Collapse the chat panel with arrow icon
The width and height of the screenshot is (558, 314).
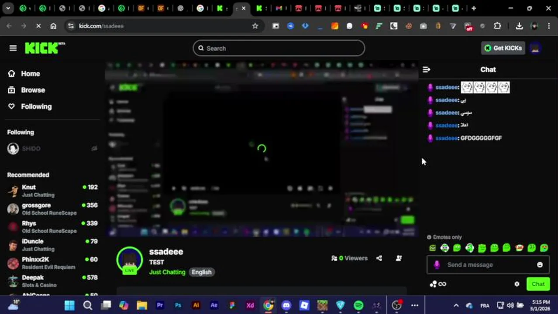pyautogui.click(x=427, y=69)
